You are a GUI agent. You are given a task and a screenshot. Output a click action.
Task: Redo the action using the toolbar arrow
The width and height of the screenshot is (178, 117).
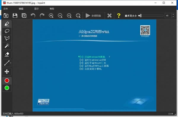coord(42,15)
